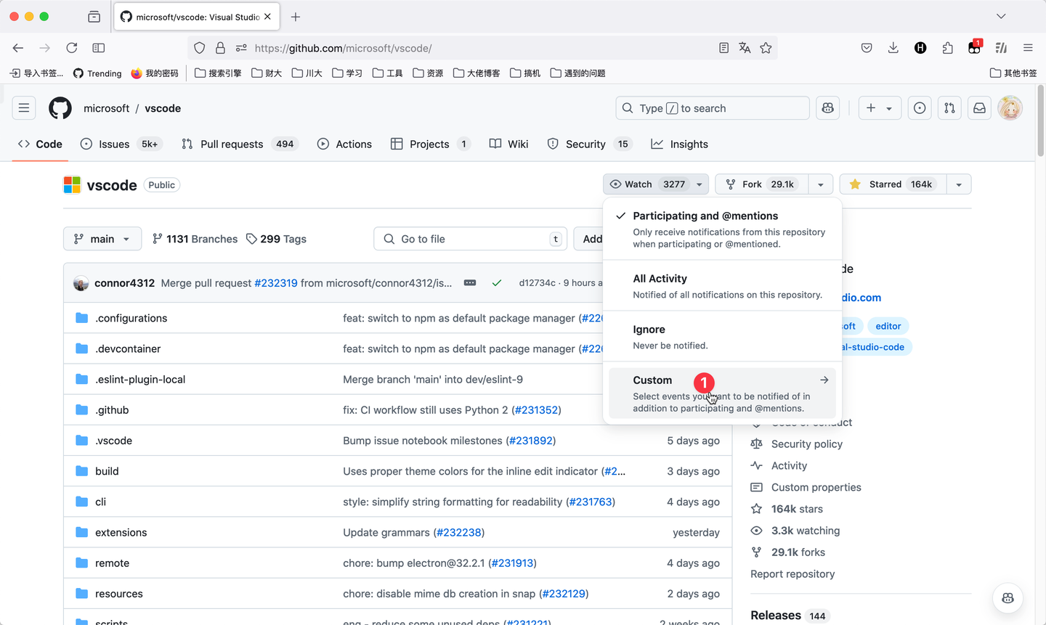
Task: Open GitHub Copilot chat icon in header
Action: pyautogui.click(x=827, y=108)
